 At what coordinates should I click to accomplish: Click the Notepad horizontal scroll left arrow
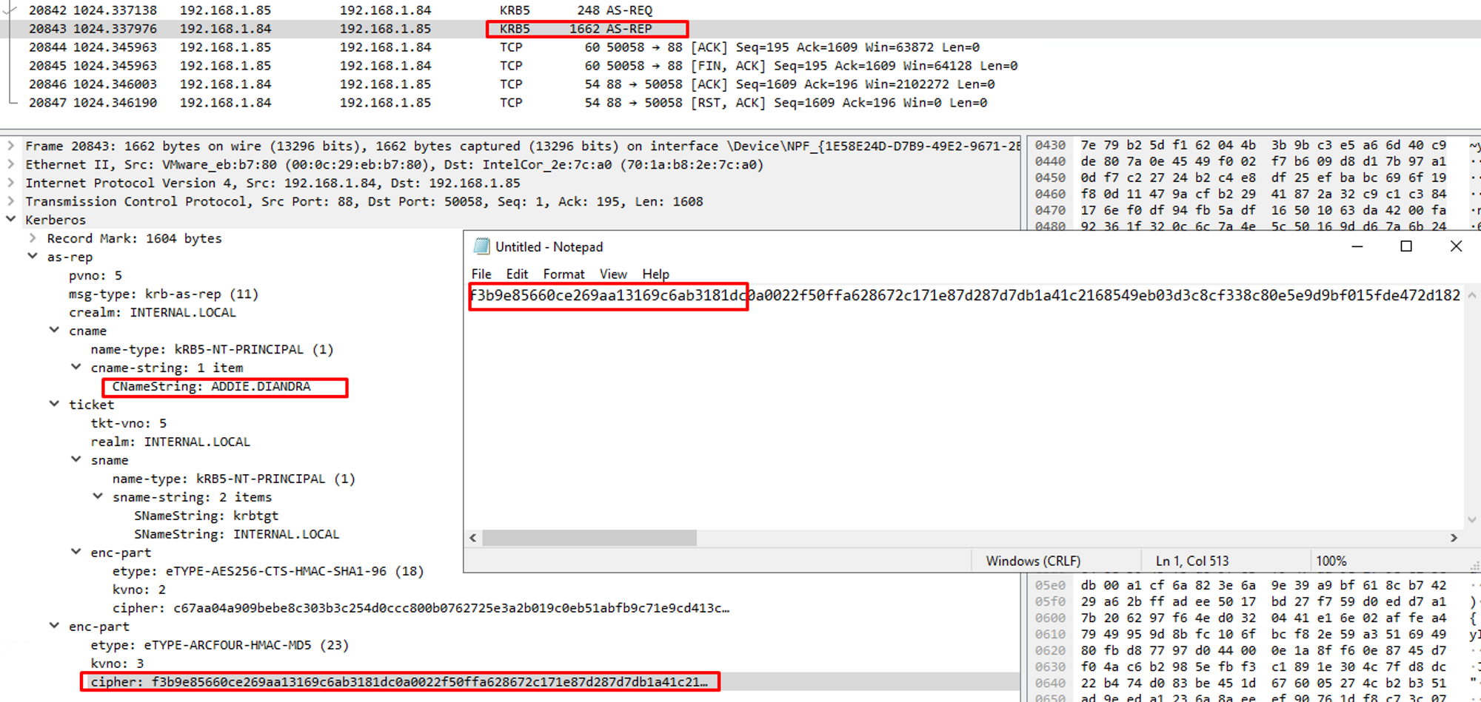473,538
